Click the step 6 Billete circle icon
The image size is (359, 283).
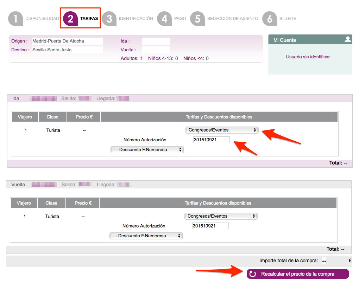tap(270, 19)
